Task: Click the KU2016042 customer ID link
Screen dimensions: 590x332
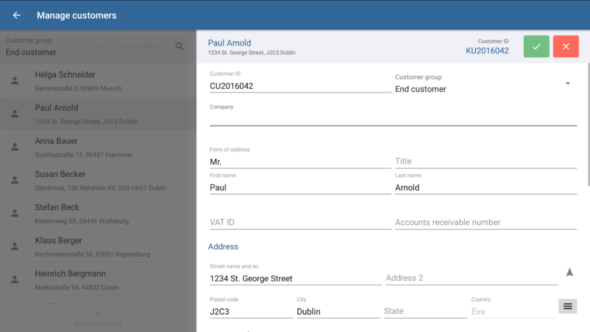Action: click(x=487, y=51)
